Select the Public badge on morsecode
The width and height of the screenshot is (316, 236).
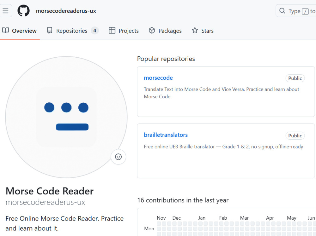pyautogui.click(x=295, y=78)
